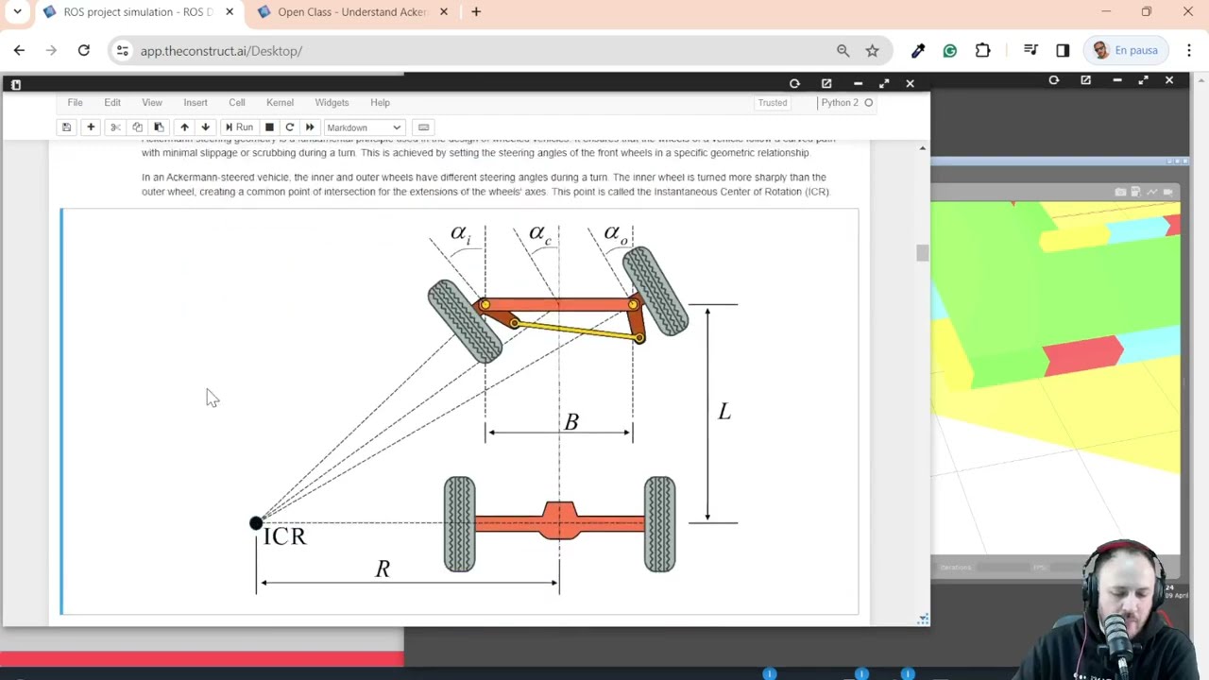The height and width of the screenshot is (680, 1209).
Task: Open the notebook panel in a new window
Action: coord(826,83)
